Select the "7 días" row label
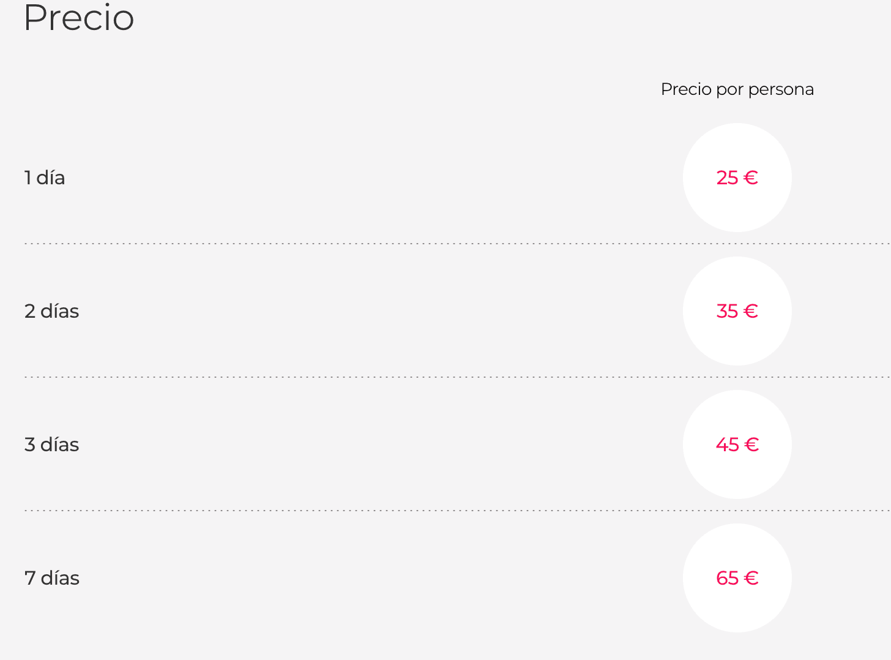The height and width of the screenshot is (660, 891). tap(52, 578)
